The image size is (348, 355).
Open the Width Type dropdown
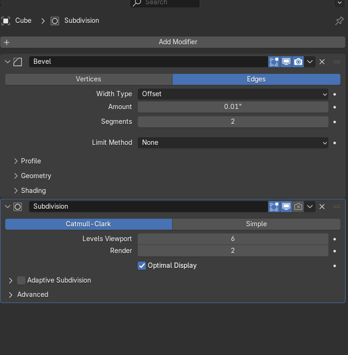233,94
